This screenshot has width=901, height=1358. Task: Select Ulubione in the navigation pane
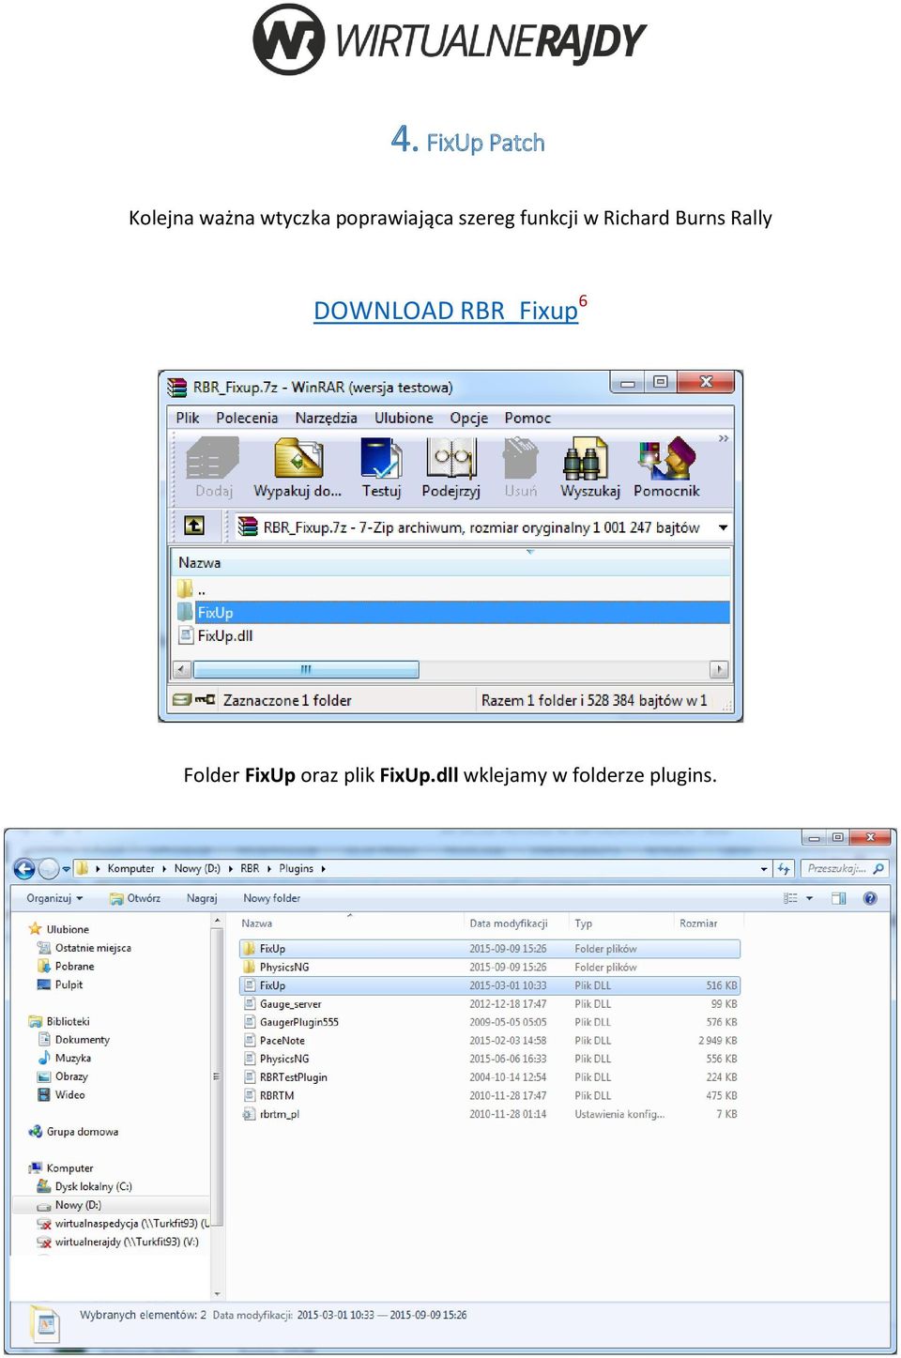pyautogui.click(x=68, y=929)
